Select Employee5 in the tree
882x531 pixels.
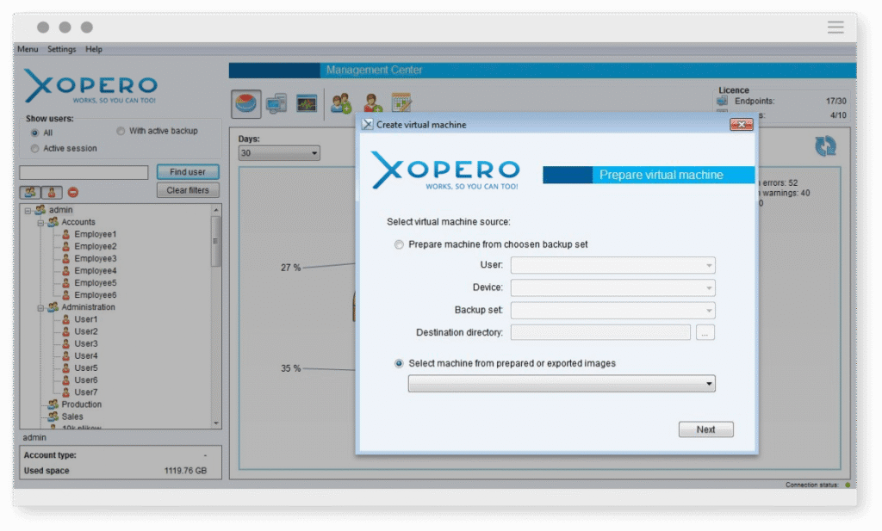pos(96,283)
